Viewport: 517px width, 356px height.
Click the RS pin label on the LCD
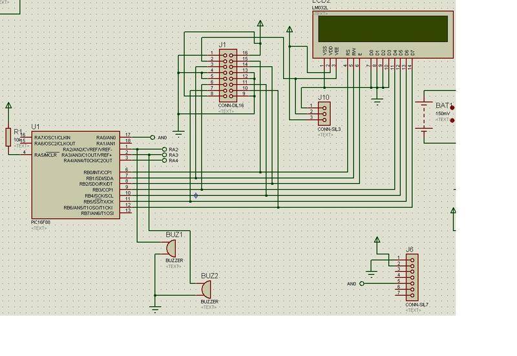348,52
